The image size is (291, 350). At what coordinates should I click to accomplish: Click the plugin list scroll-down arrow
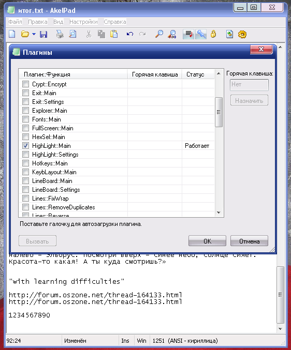click(219, 212)
